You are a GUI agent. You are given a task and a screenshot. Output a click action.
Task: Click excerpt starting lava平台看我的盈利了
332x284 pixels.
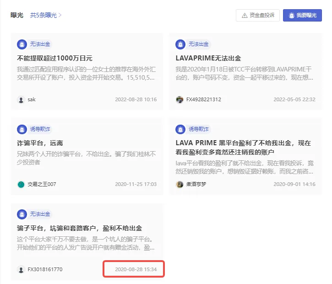point(245,167)
